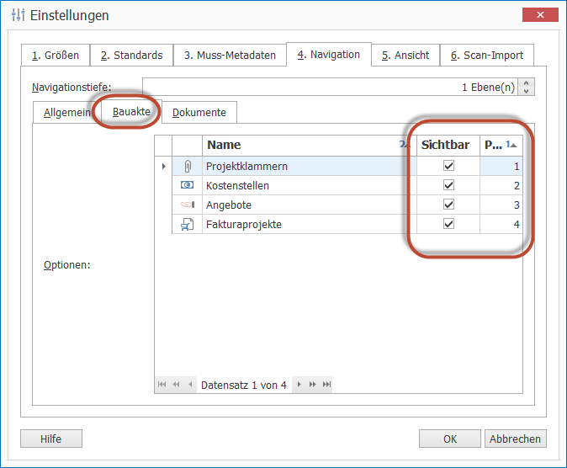Decrease Navigationstiefe with the down arrow
The width and height of the screenshot is (567, 468).
527,91
